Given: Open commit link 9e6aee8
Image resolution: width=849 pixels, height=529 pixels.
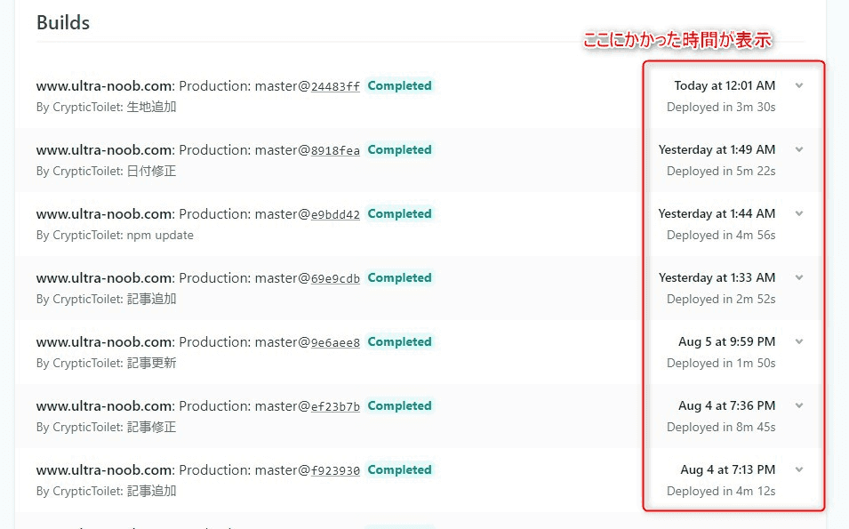Looking at the screenshot, I should click(335, 342).
